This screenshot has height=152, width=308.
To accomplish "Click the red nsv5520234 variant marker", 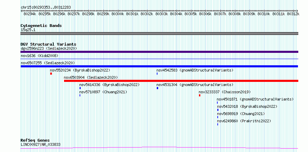I will tap(51, 74).
